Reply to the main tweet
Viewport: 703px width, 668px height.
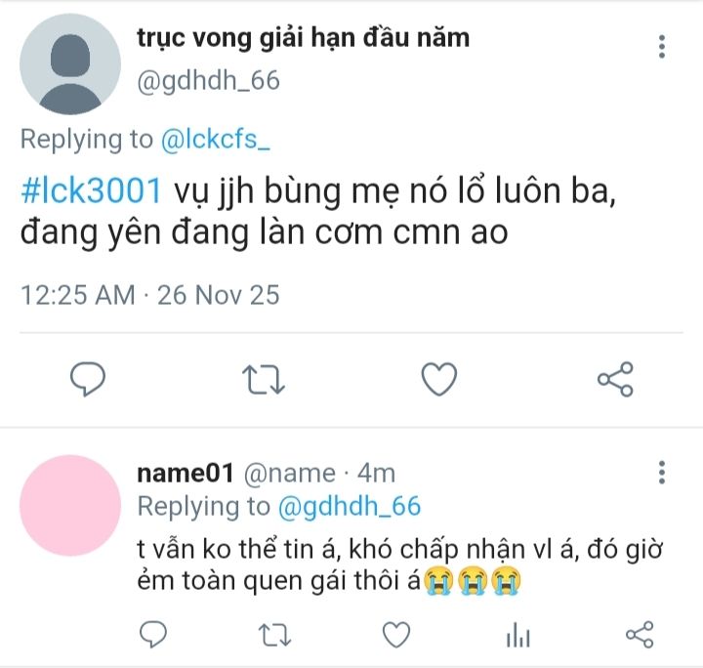88,378
